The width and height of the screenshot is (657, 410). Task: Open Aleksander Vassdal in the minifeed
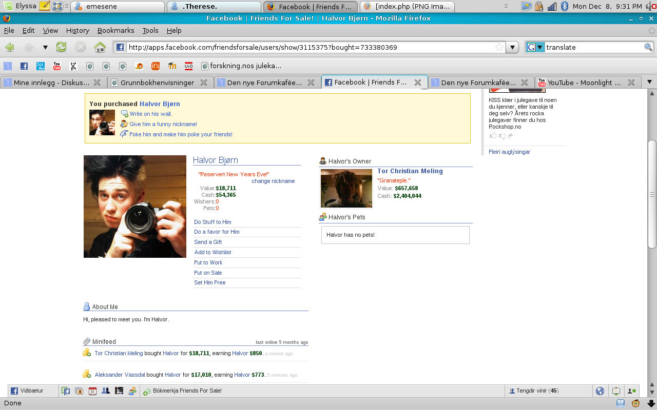(120, 375)
